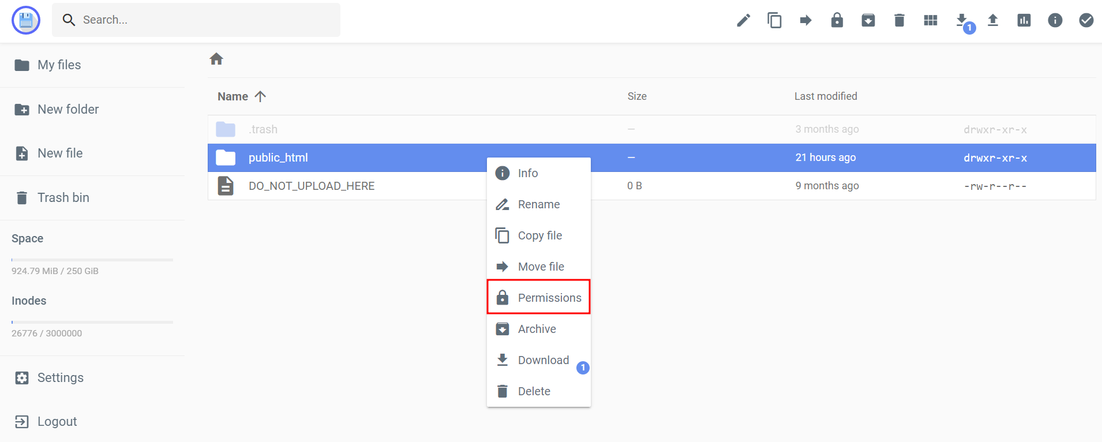
Task: Select Rename in the context menu
Action: coord(538,204)
